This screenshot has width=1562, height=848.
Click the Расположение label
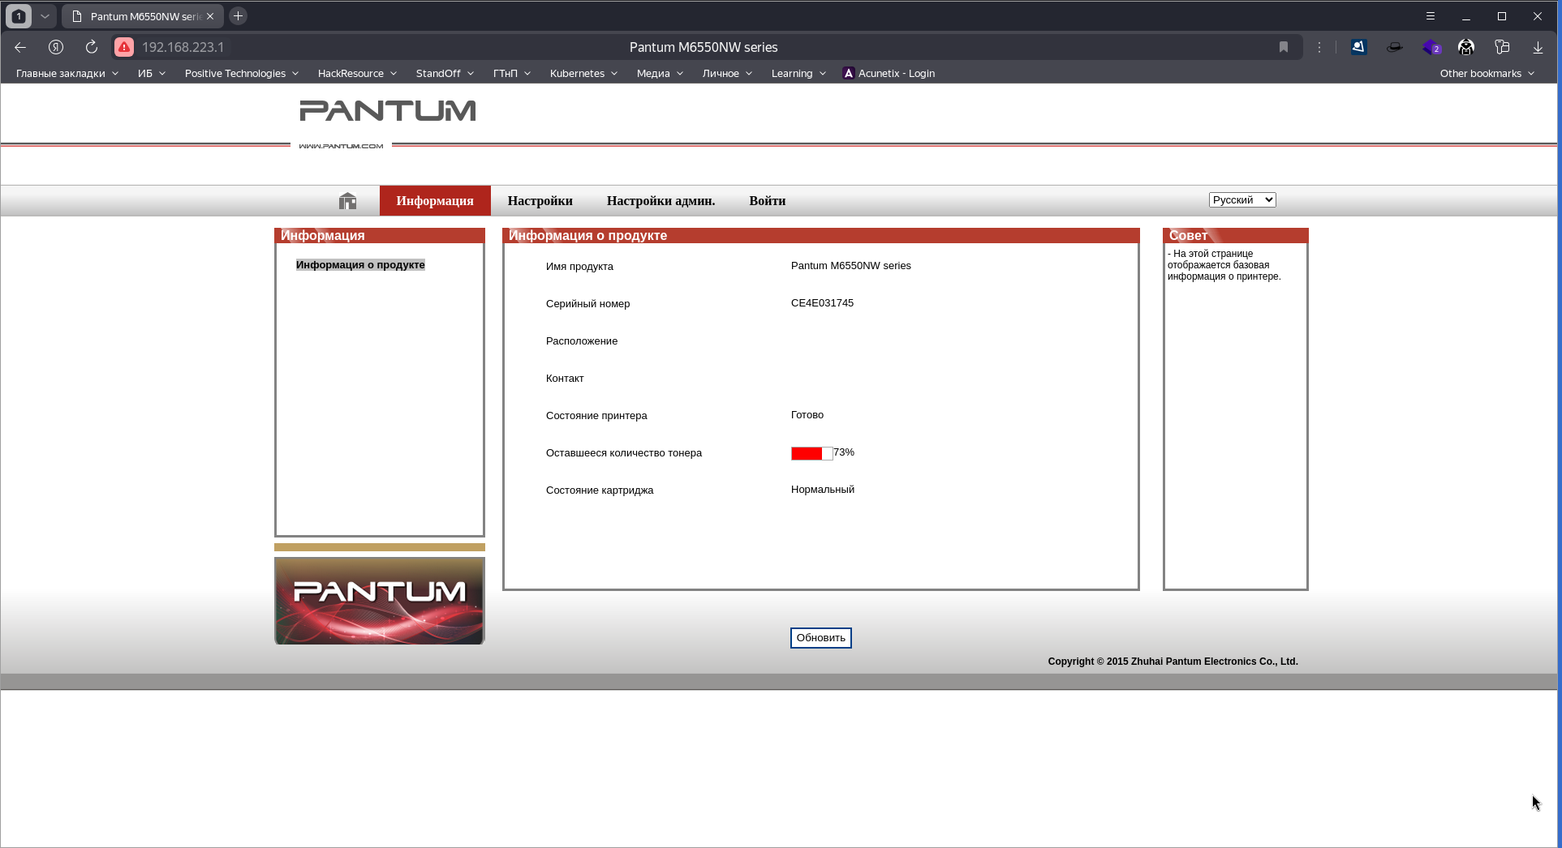(x=582, y=341)
